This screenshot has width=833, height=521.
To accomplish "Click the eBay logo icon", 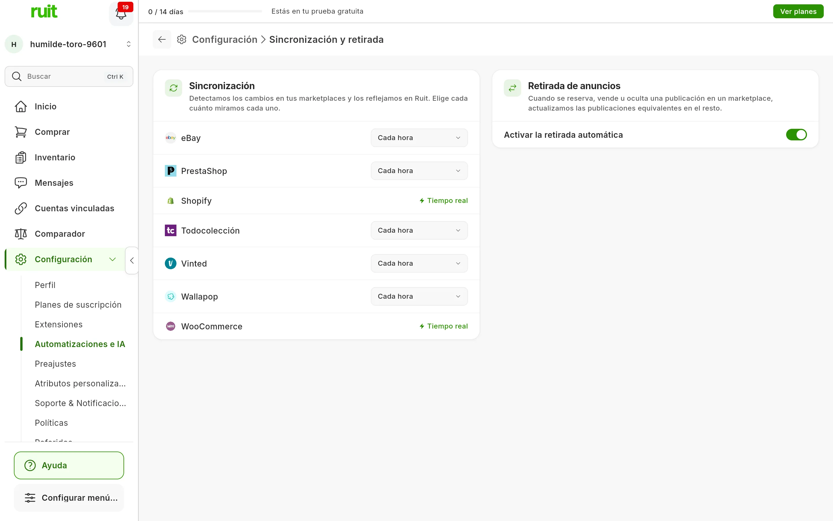I will 171,138.
